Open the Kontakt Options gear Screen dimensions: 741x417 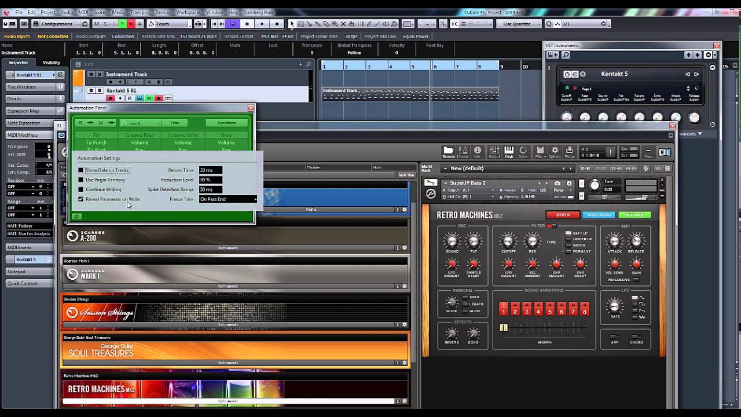[x=555, y=152]
